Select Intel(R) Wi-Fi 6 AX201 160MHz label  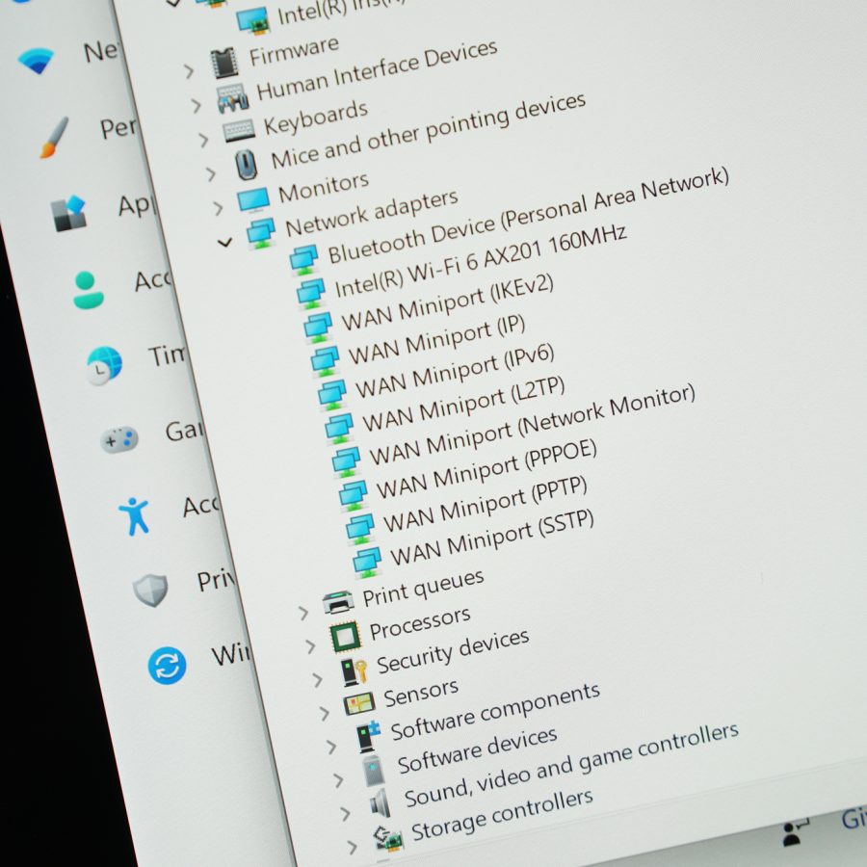tap(481, 261)
